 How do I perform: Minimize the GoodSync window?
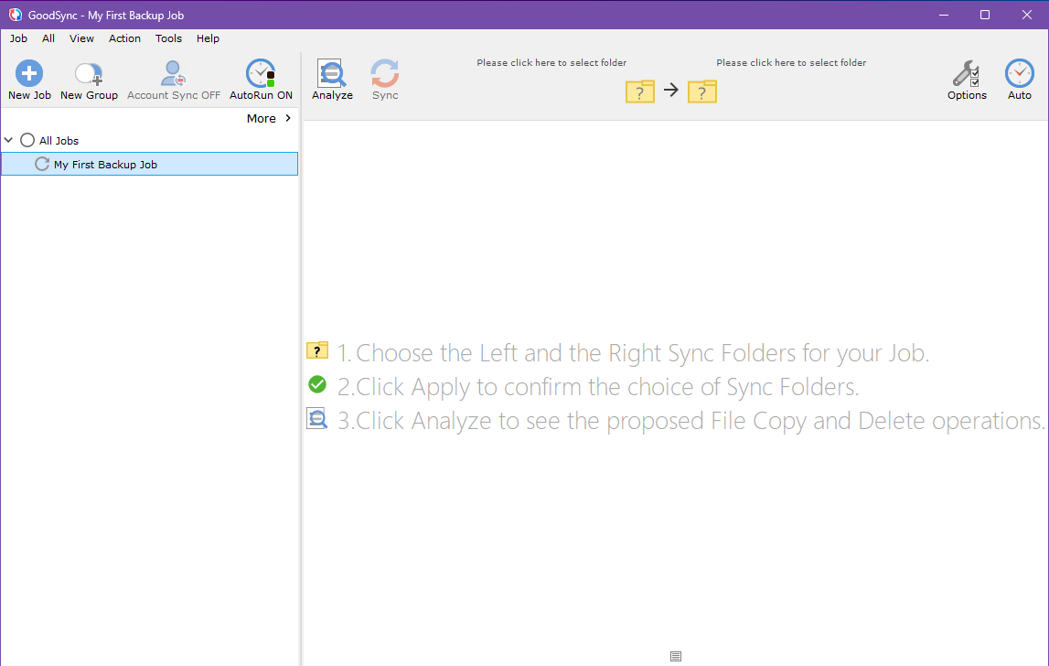point(944,15)
